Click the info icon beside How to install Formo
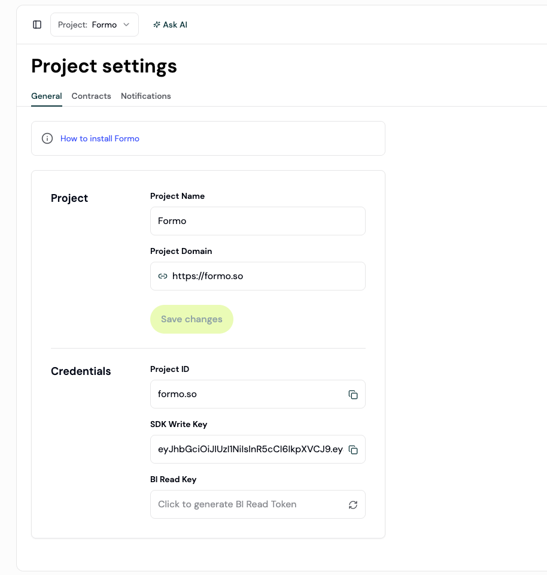Viewport: 547px width, 575px height. click(x=47, y=138)
